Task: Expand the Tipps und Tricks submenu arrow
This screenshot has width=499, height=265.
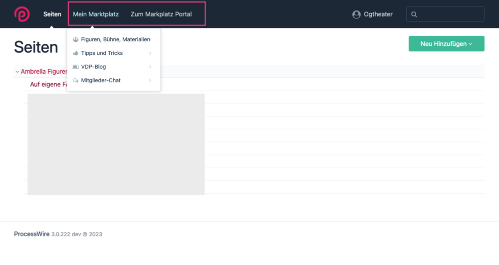Action: [x=150, y=53]
